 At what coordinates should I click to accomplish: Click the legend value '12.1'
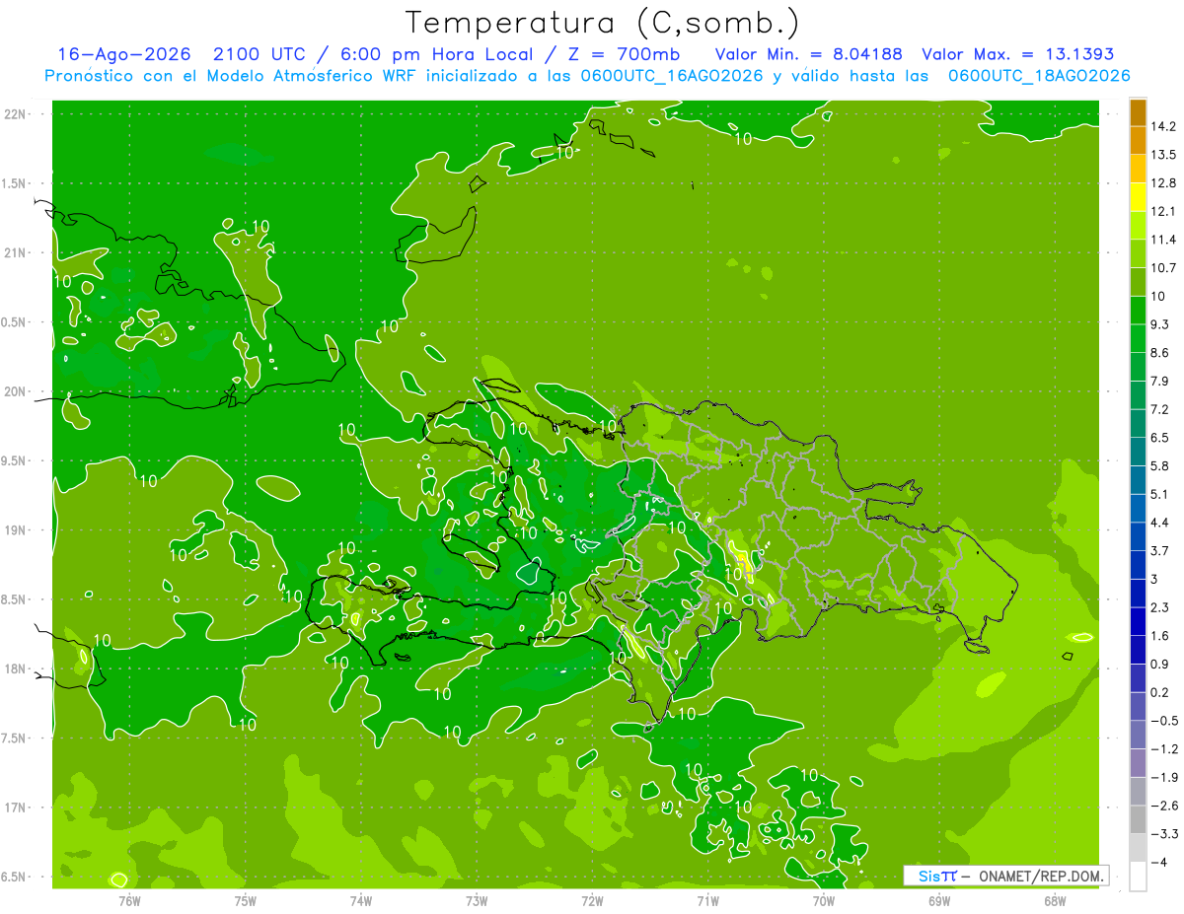pyautogui.click(x=1163, y=211)
